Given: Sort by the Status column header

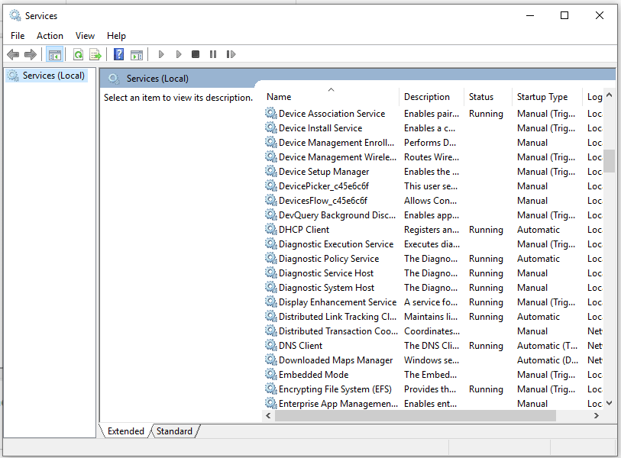Looking at the screenshot, I should point(488,97).
